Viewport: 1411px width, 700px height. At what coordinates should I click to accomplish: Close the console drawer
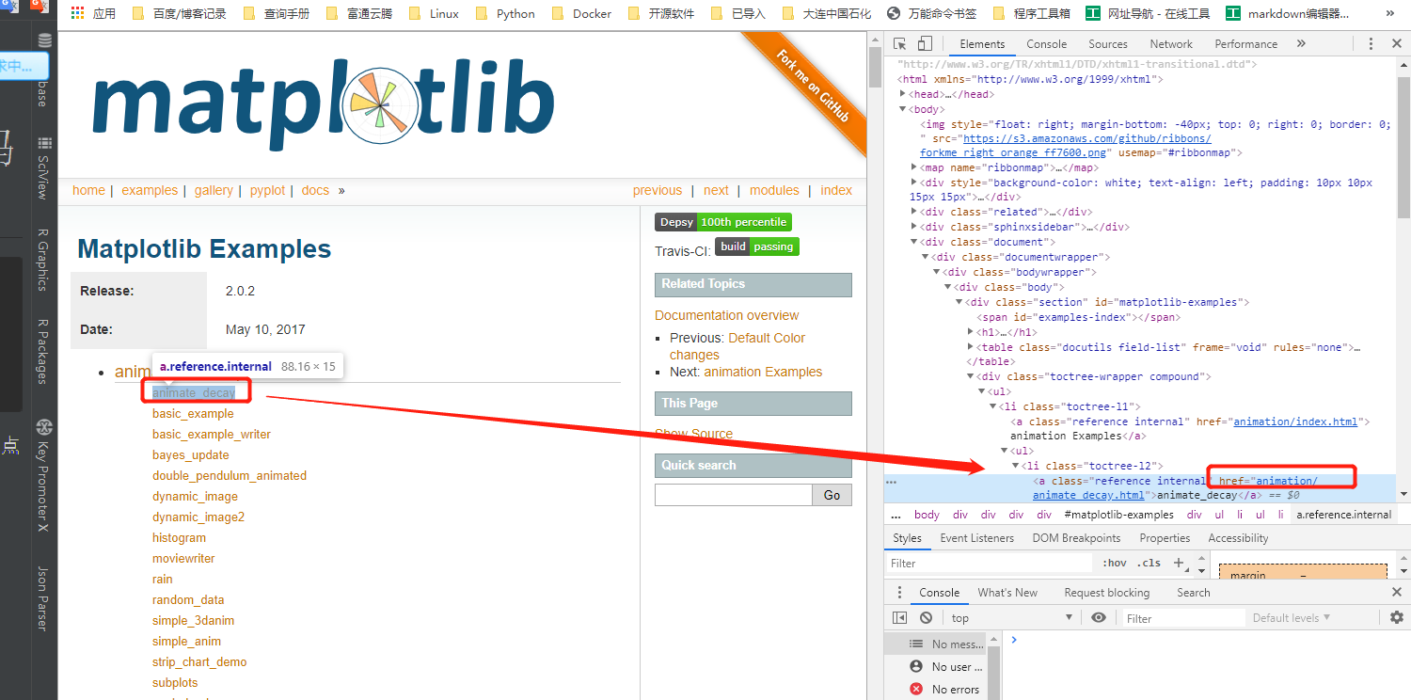point(1396,593)
